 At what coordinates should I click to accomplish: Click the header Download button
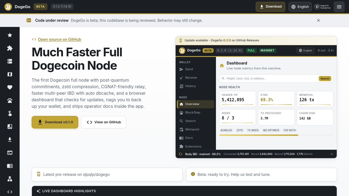click(270, 7)
